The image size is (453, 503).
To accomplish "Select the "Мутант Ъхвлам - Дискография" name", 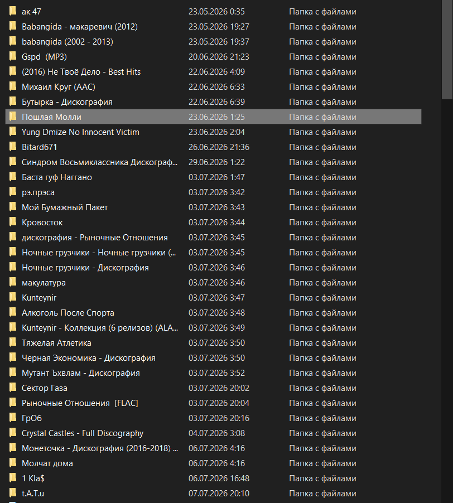I will 81,373.
